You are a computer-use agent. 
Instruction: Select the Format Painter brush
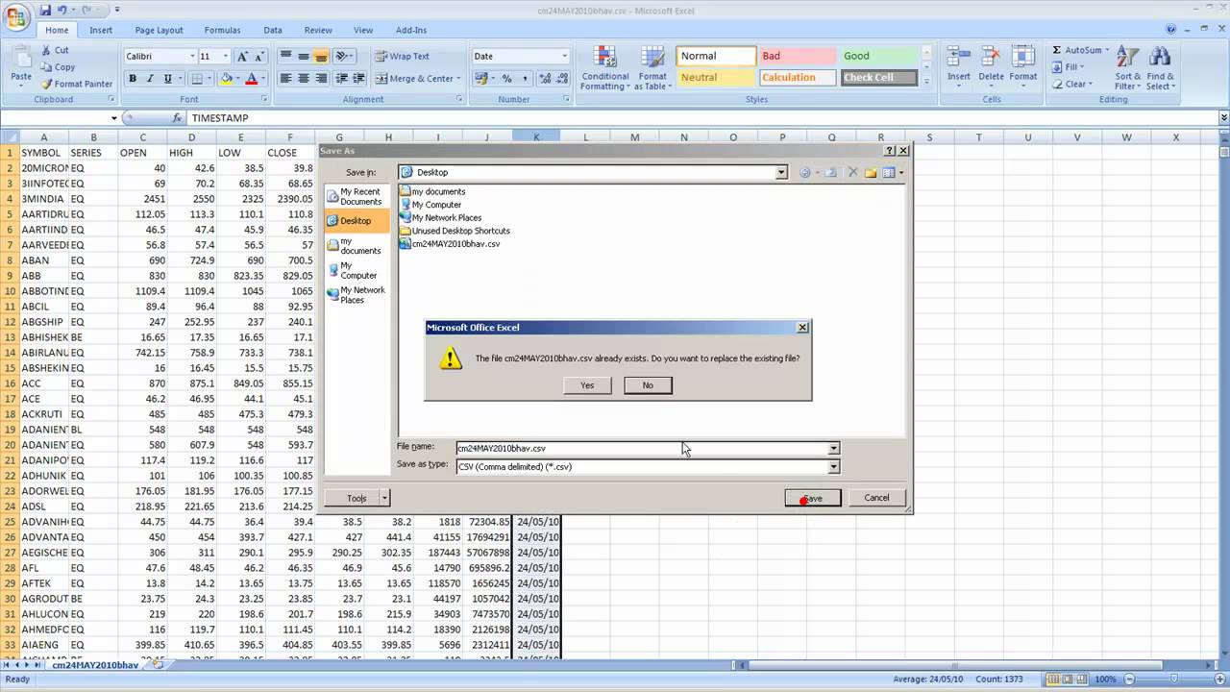coord(46,84)
